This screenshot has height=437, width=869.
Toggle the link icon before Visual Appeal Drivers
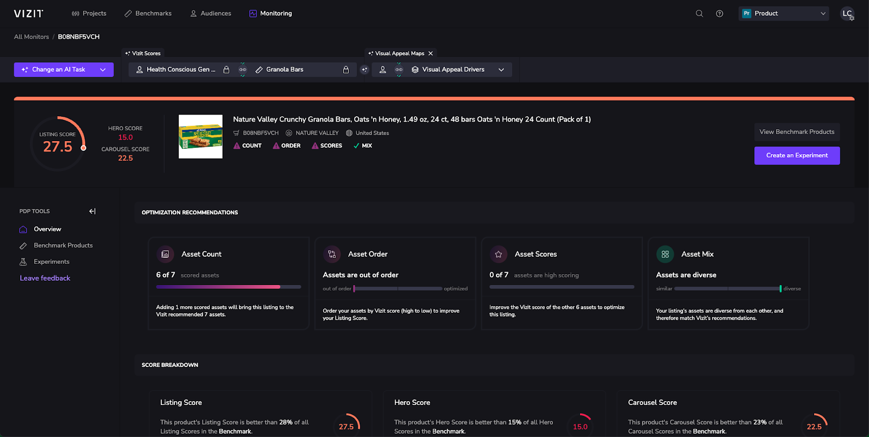(x=399, y=69)
